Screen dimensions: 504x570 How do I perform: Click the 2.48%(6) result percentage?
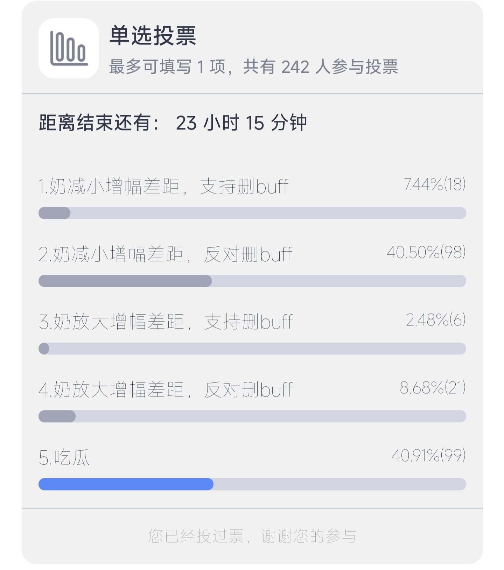436,319
